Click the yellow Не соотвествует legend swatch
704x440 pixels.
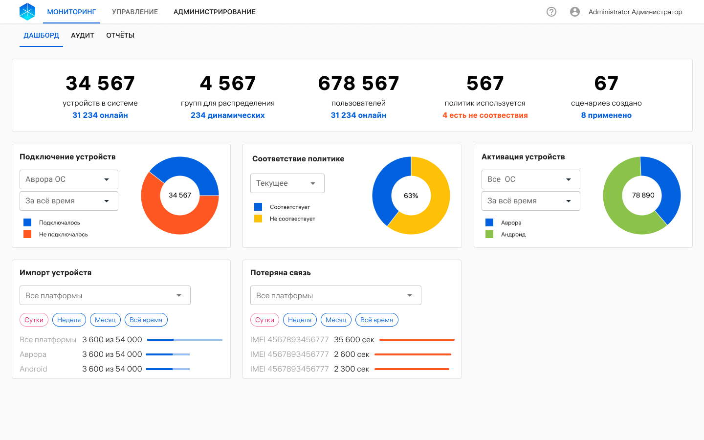pyautogui.click(x=258, y=219)
